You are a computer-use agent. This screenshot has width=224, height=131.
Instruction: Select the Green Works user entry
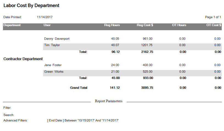tap(54, 72)
